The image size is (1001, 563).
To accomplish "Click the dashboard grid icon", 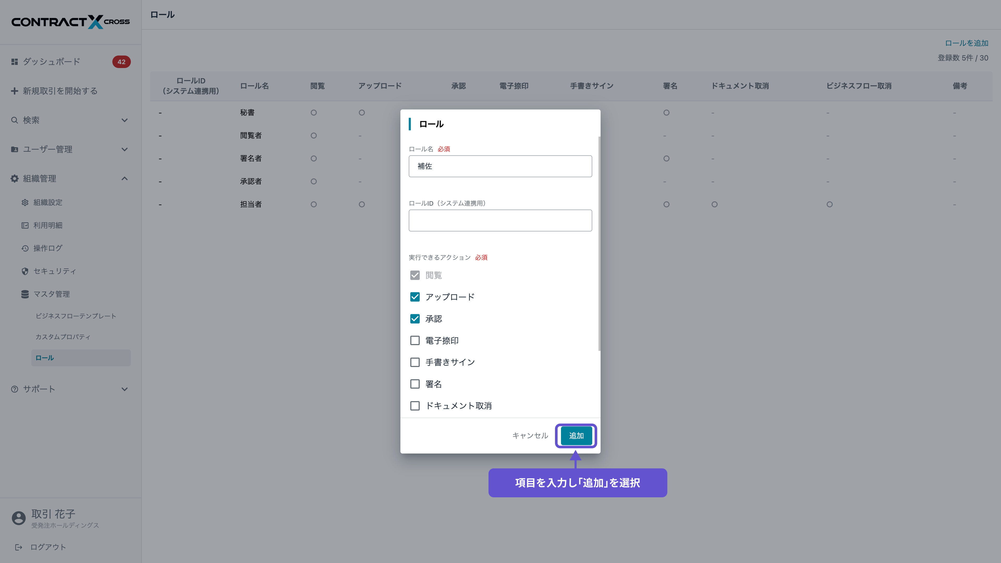I will (x=14, y=62).
